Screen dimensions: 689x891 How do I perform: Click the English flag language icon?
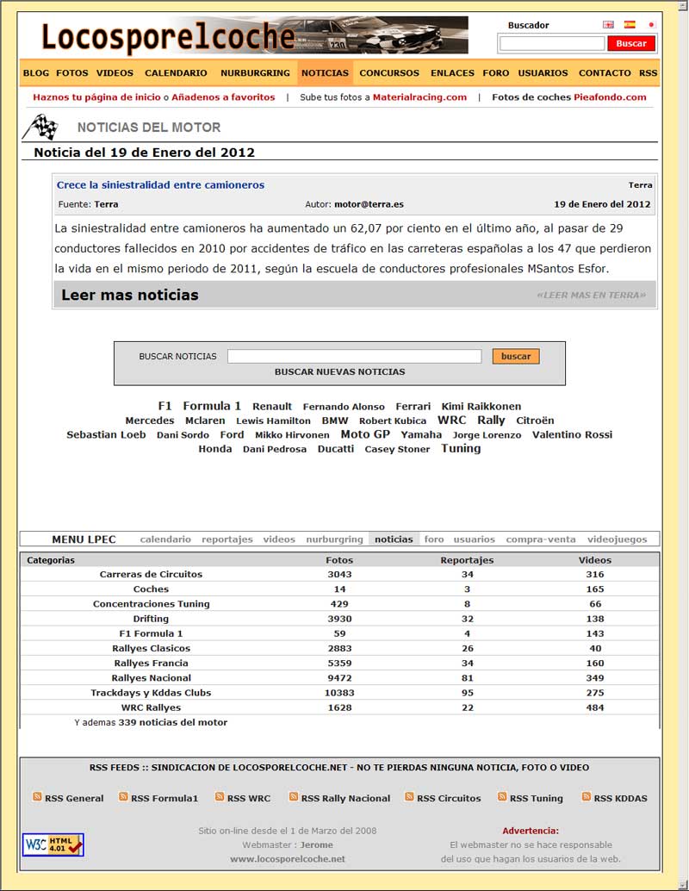click(x=608, y=24)
